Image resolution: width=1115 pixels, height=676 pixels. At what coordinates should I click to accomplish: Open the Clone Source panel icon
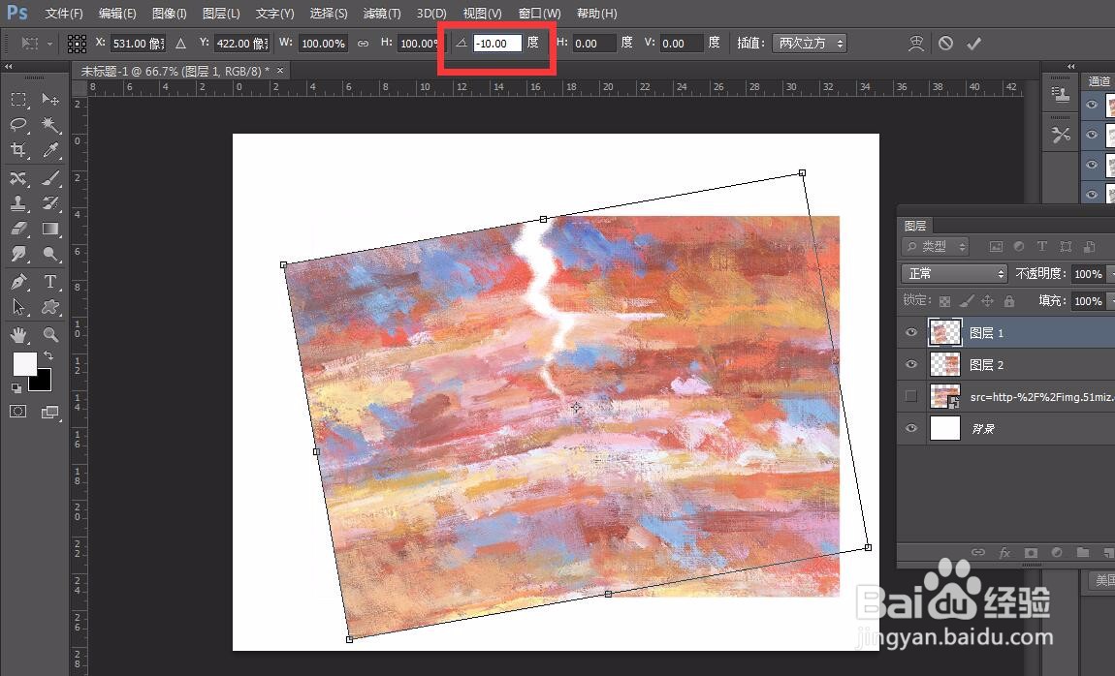click(1061, 95)
